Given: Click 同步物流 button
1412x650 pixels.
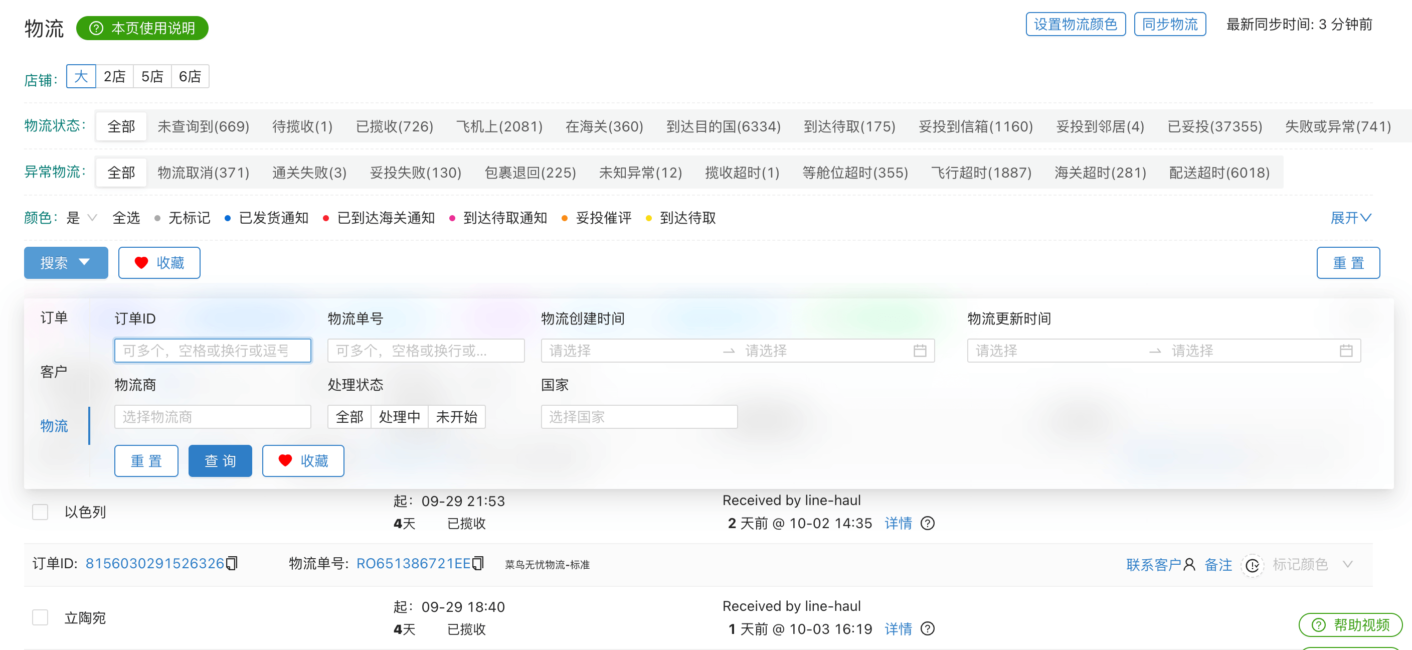Looking at the screenshot, I should [1169, 25].
